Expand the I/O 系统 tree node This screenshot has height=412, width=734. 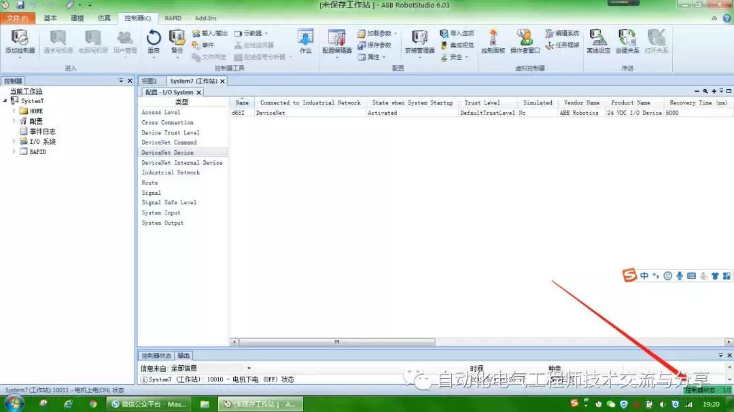14,141
